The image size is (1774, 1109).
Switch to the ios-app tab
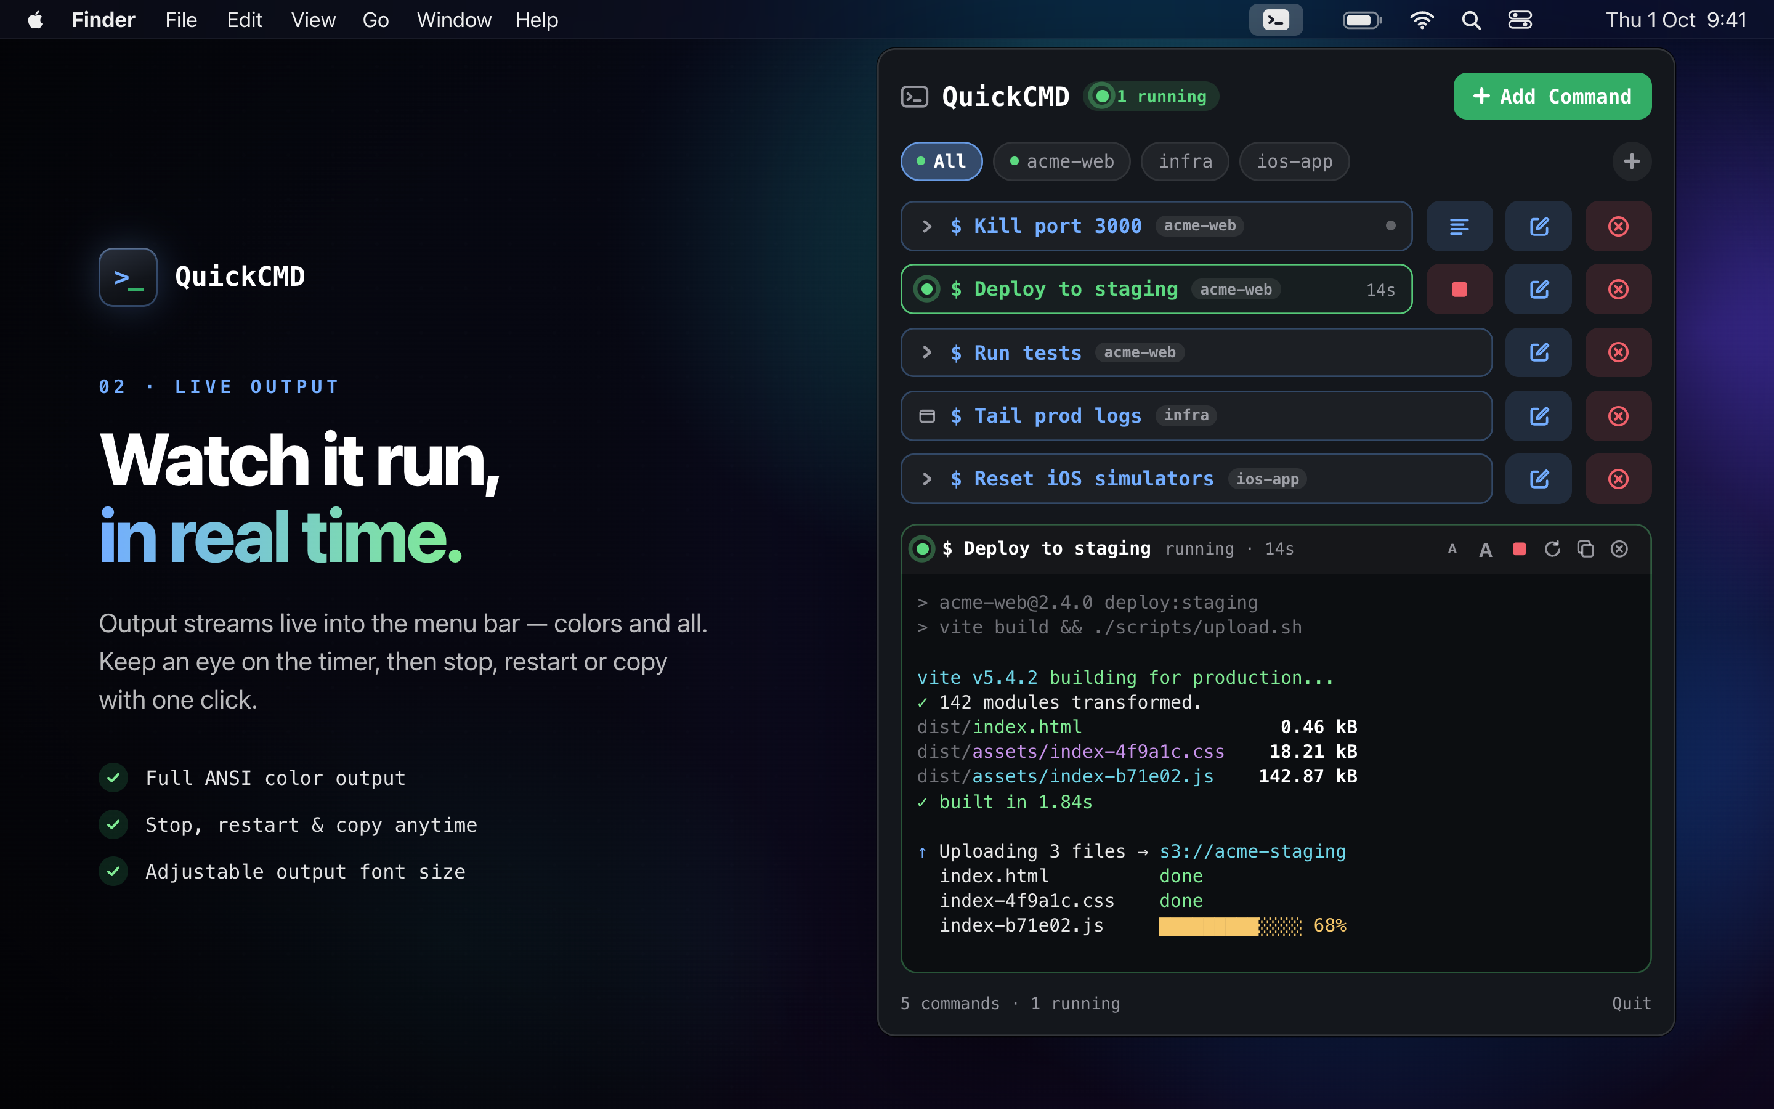coord(1295,161)
